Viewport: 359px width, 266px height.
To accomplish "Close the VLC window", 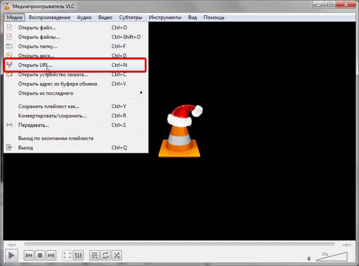I will pos(346,4).
